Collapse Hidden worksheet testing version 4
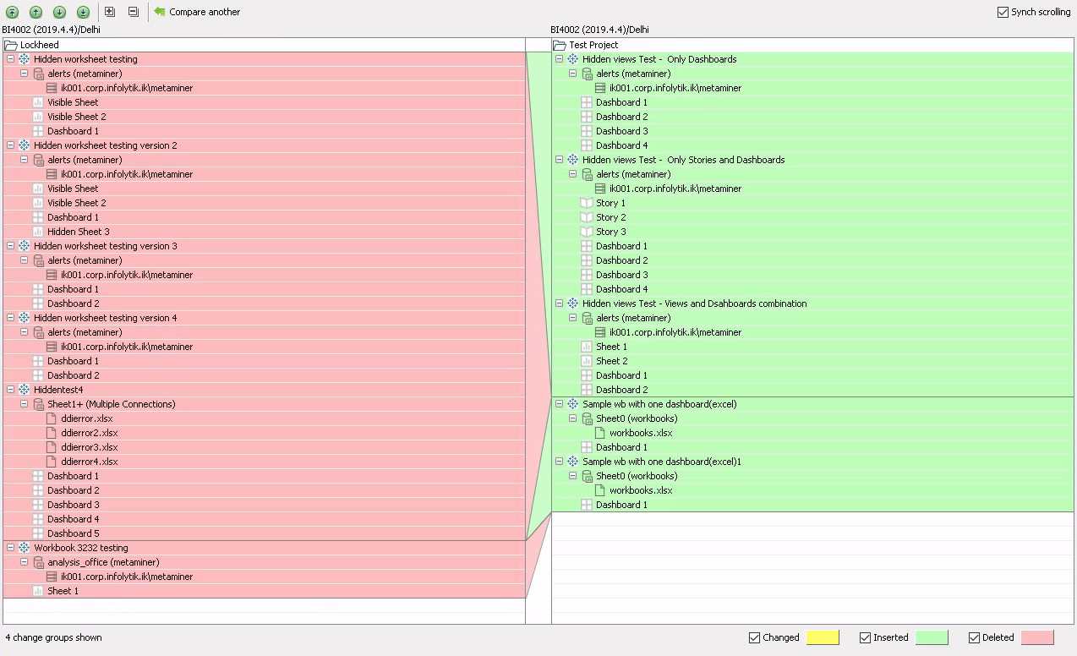Viewport: 1077px width, 656px height. coord(11,318)
